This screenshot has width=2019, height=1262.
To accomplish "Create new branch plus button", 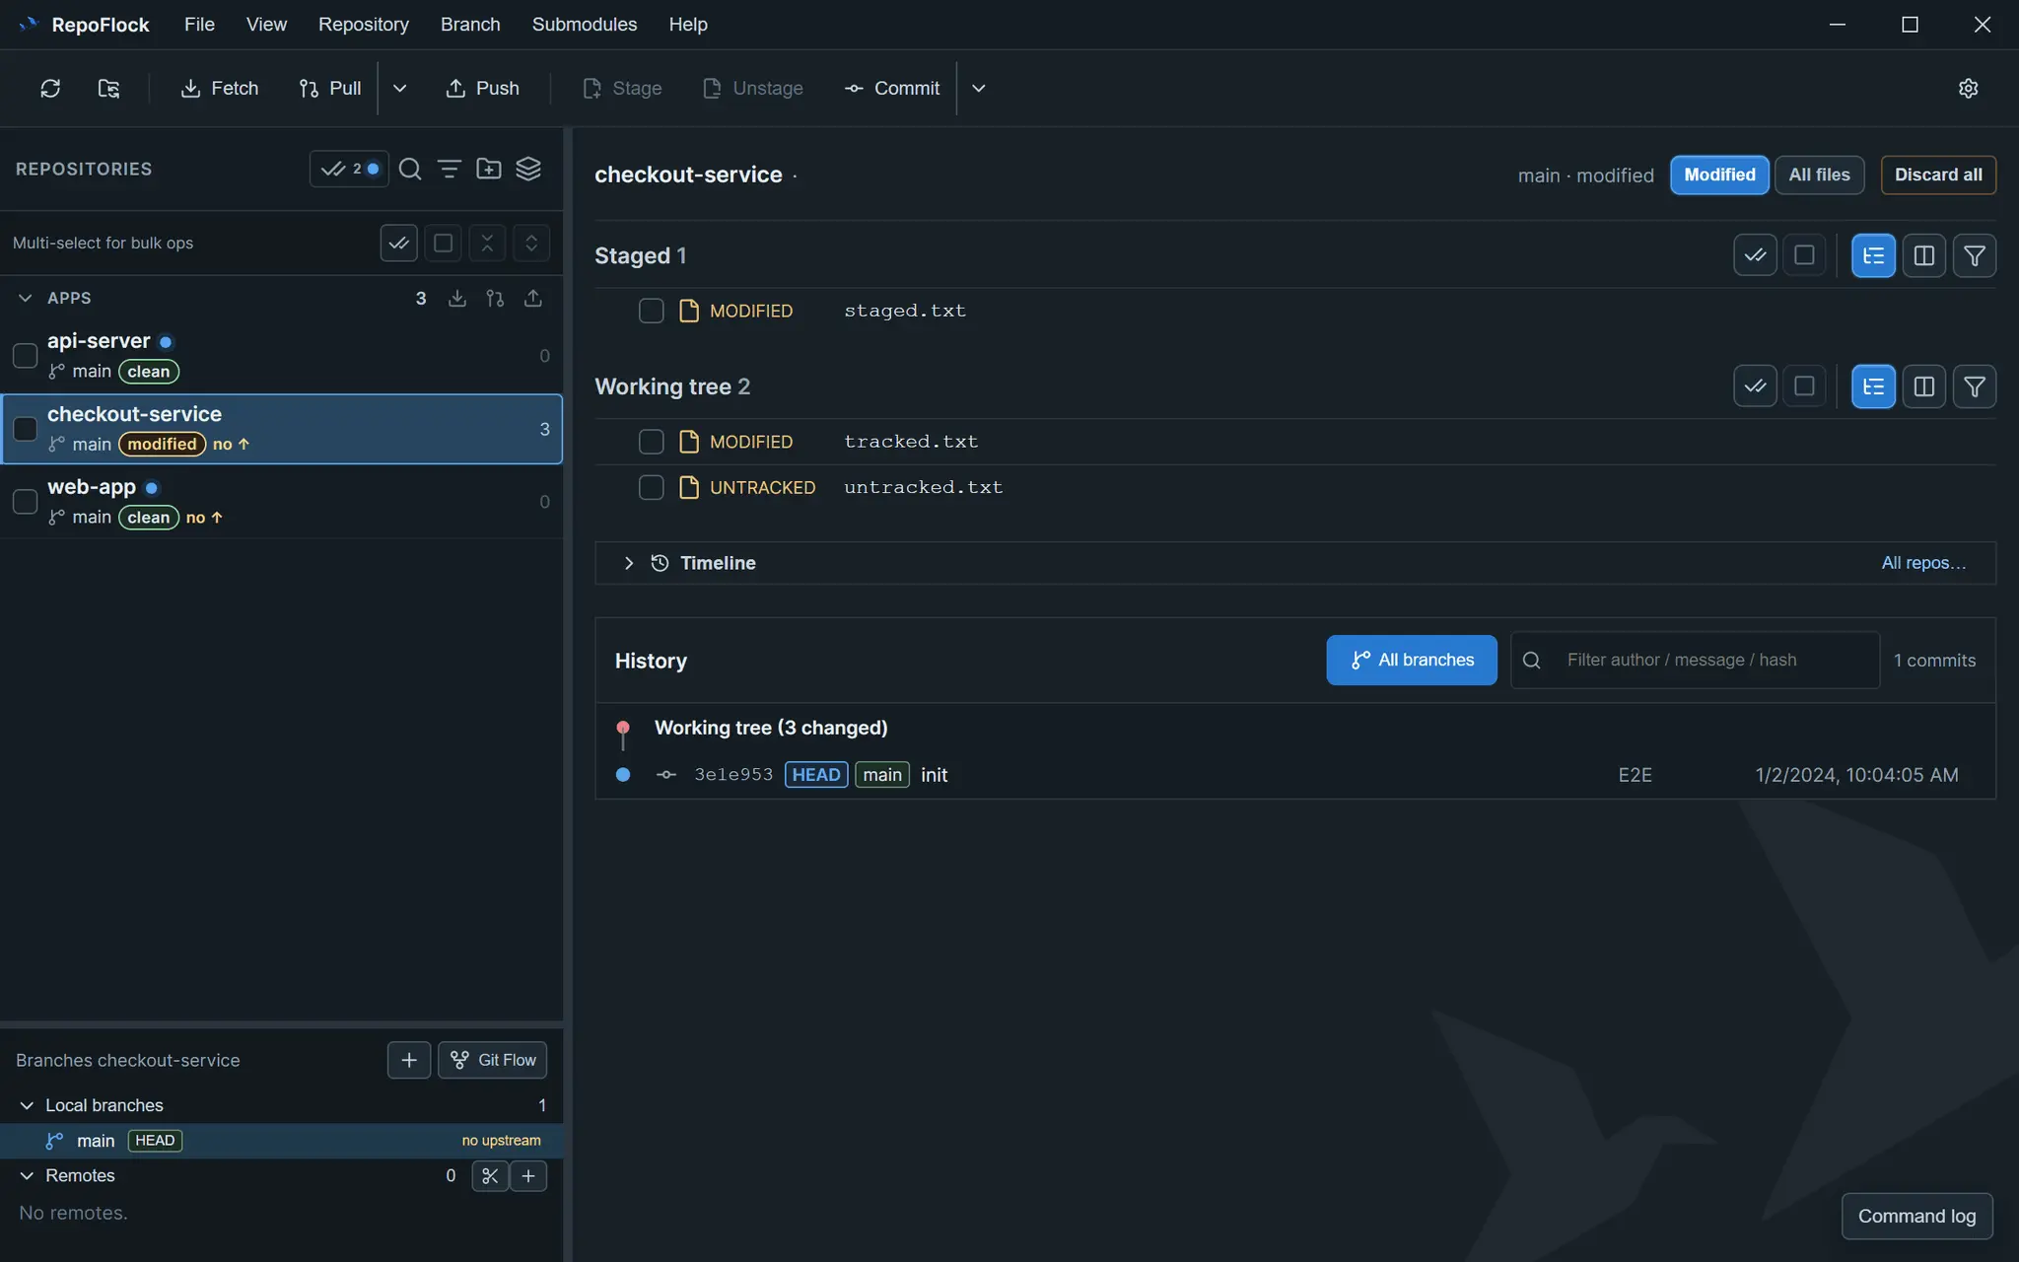I will 409,1060.
